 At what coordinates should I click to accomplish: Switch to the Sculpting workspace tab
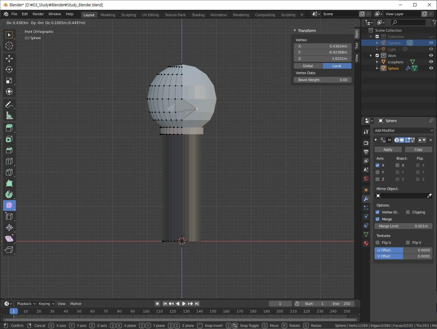coord(129,15)
